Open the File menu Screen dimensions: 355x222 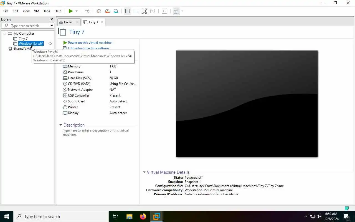(x=6, y=11)
